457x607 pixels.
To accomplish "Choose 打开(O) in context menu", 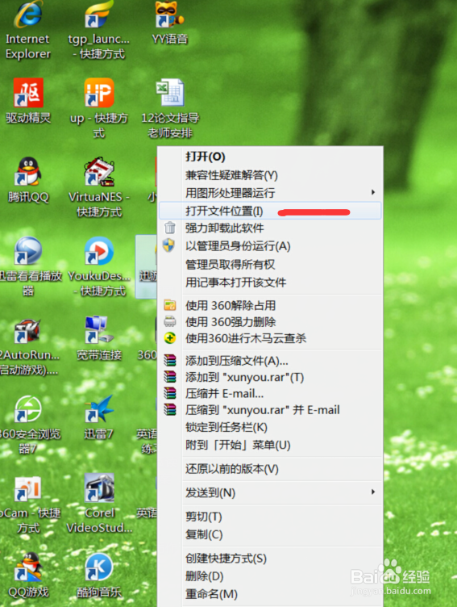I will pos(270,157).
